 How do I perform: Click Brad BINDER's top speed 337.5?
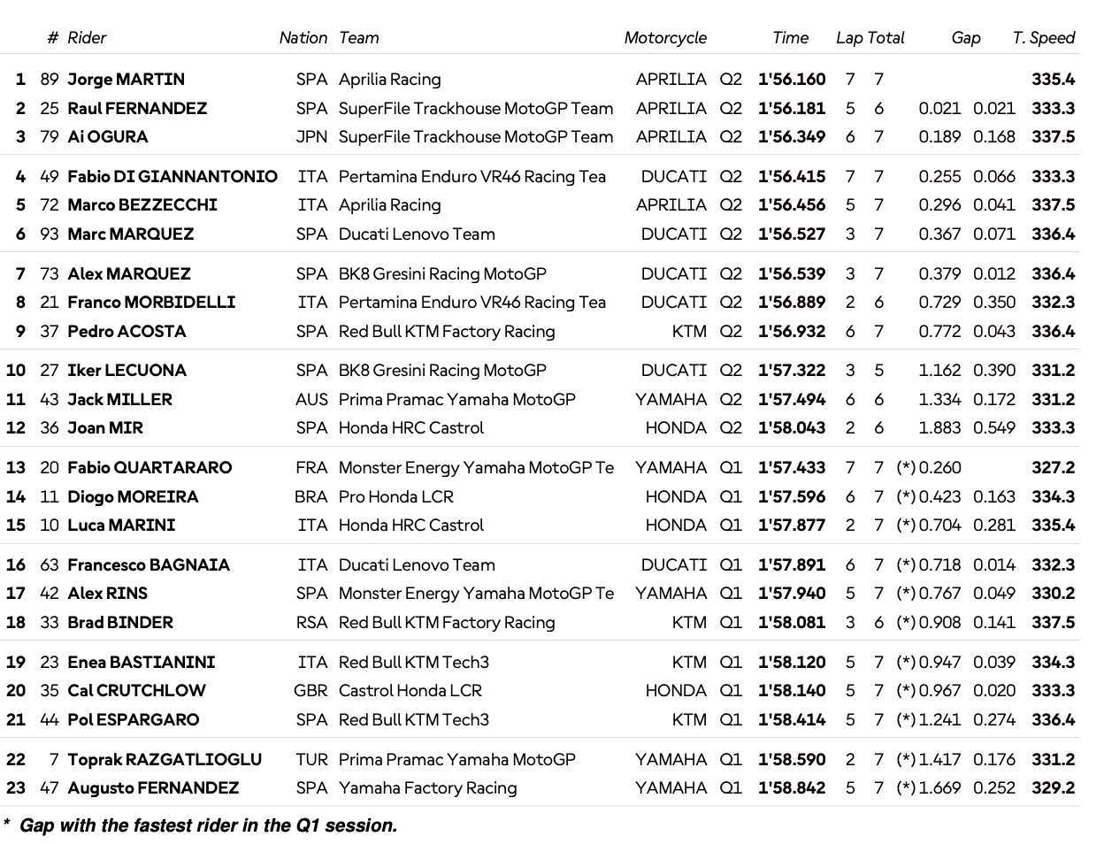[1053, 623]
